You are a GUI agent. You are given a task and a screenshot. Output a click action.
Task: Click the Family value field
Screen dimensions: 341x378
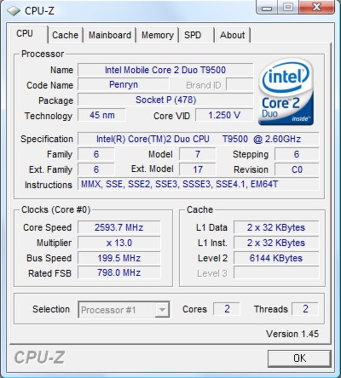tap(96, 154)
